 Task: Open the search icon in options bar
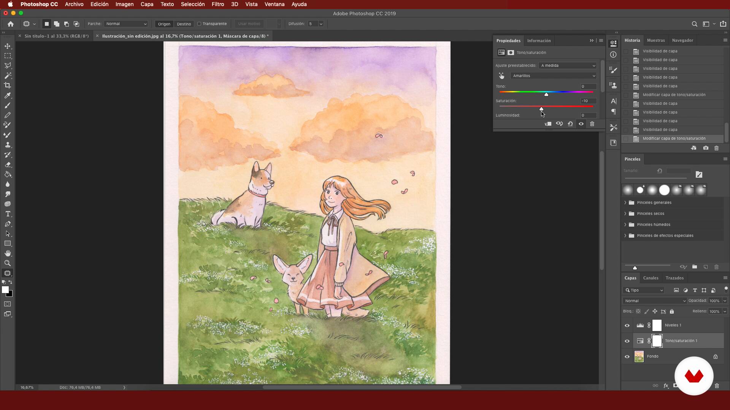(x=694, y=24)
